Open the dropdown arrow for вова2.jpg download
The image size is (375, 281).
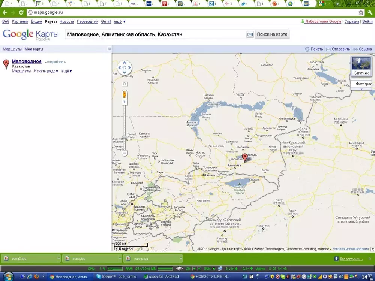coord(58,259)
